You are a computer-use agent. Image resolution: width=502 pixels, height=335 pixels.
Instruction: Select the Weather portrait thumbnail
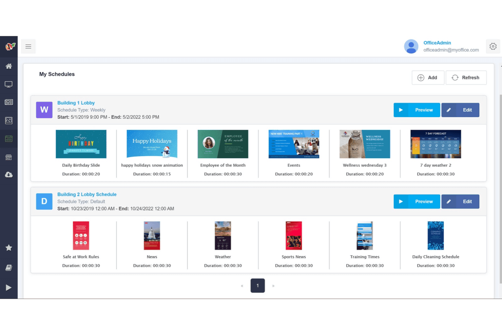coord(223,236)
